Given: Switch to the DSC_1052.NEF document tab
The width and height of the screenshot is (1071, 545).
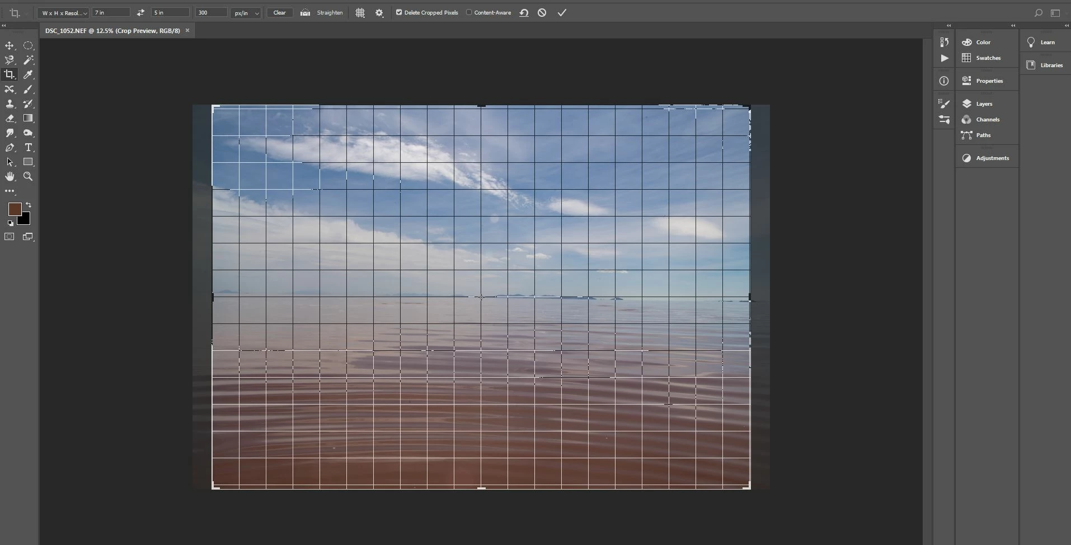Looking at the screenshot, I should (112, 31).
